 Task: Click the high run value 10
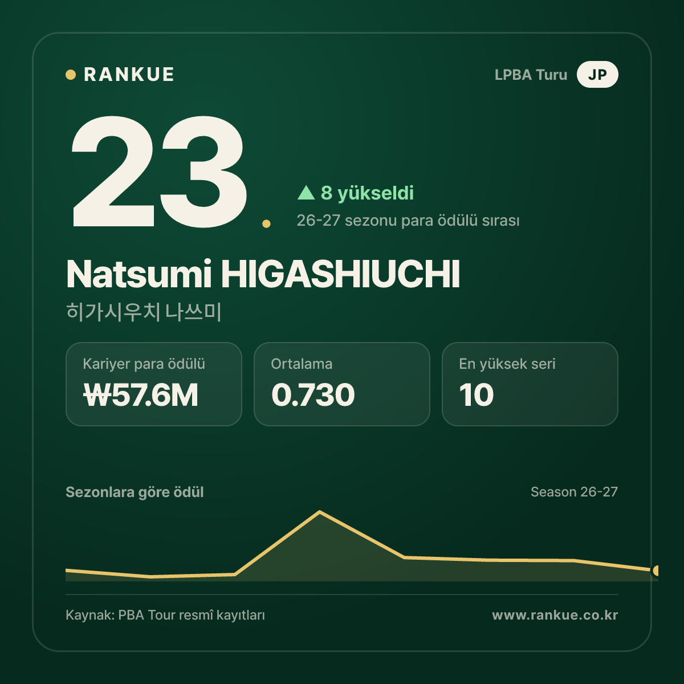477,395
